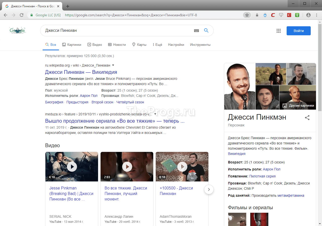
Task: Open the Chrome three-dot menu
Action: tap(316, 15)
